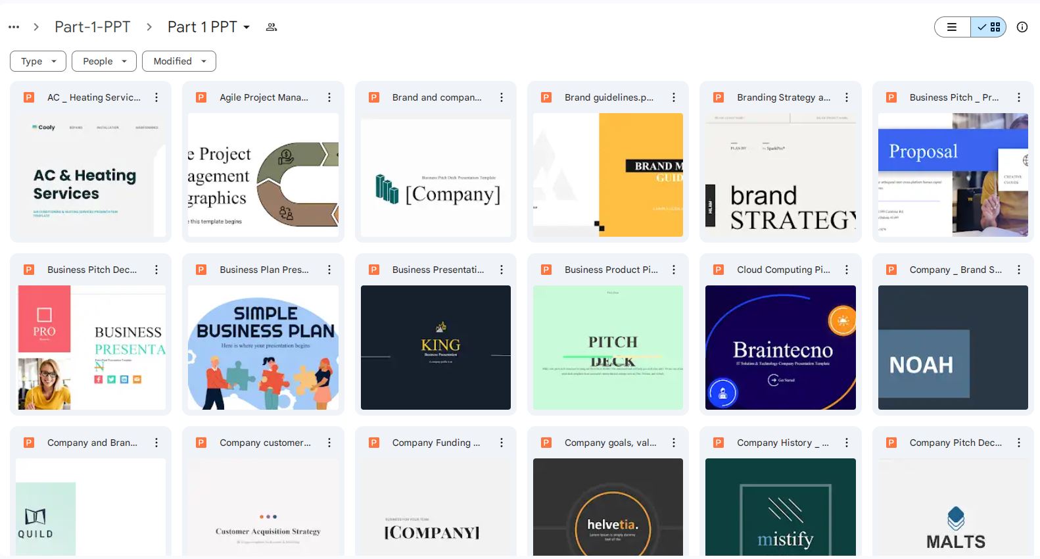Open more options for Agile Project Management file
The height and width of the screenshot is (559, 1040).
coord(329,97)
